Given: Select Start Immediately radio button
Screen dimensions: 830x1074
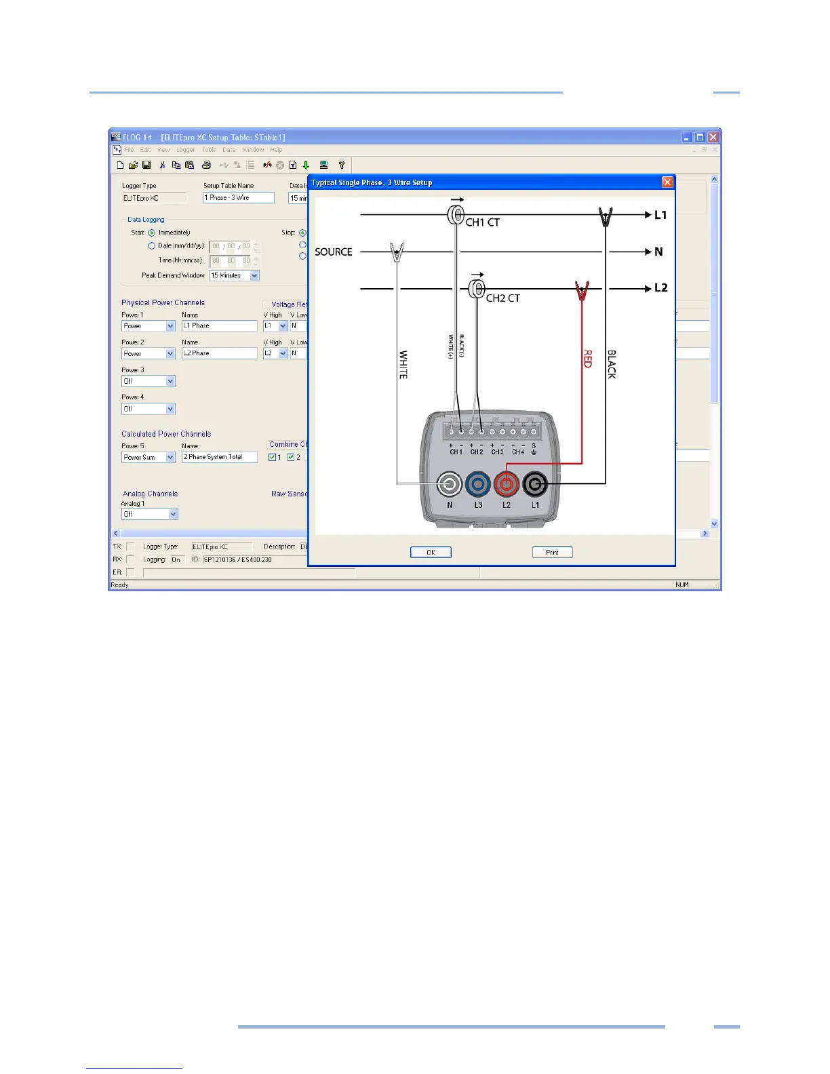Looking at the screenshot, I should coord(152,233).
